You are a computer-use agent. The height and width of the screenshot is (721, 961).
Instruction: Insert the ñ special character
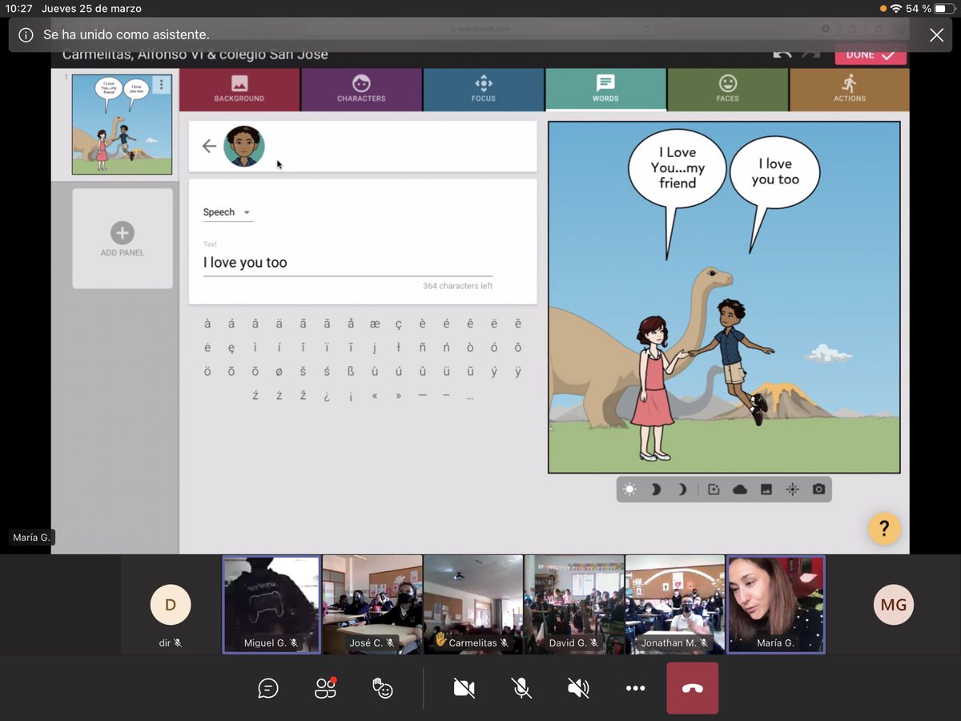pos(422,348)
